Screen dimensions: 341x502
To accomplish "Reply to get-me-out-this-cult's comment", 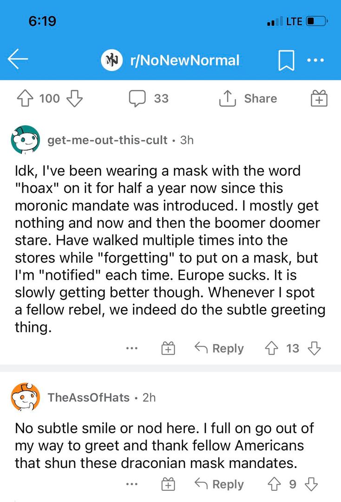I will pyautogui.click(x=219, y=348).
